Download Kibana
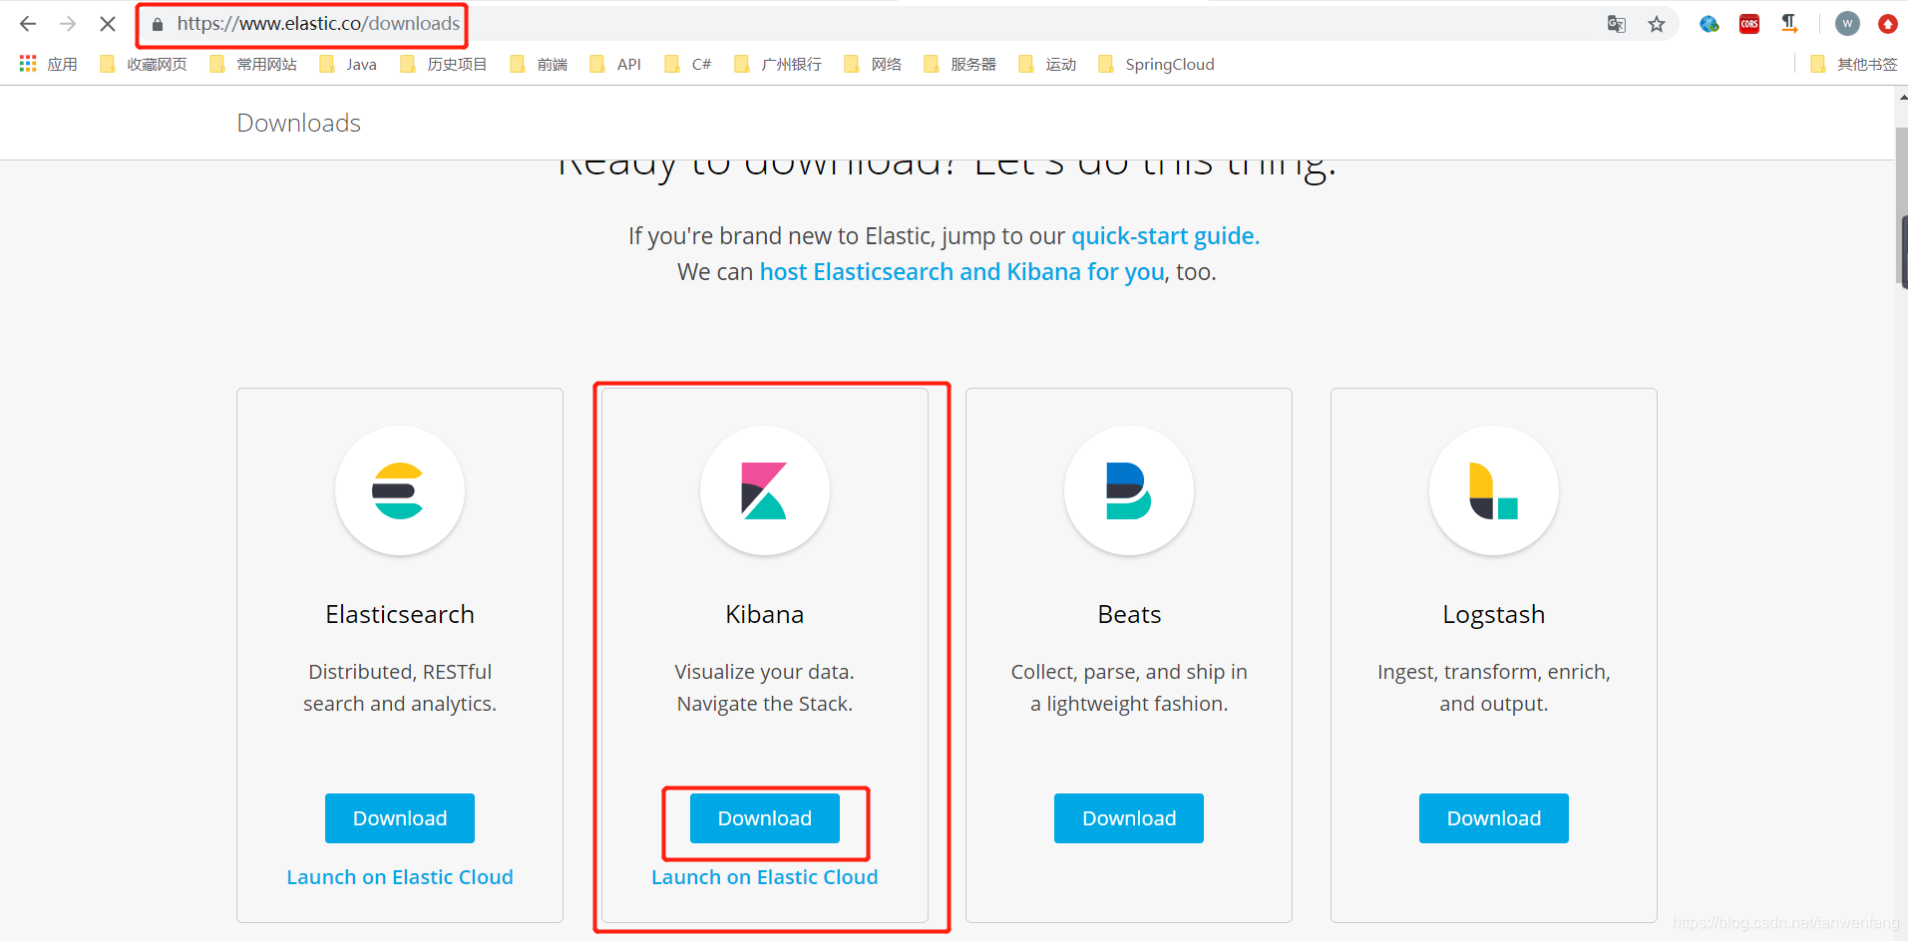The height and width of the screenshot is (941, 1908). 765,818
